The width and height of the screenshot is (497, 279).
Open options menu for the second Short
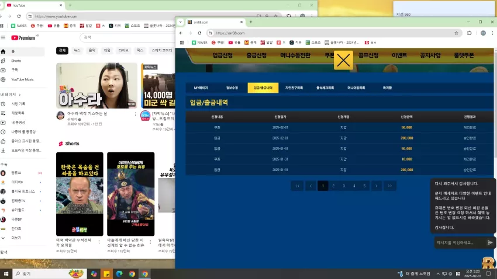tap(150, 242)
